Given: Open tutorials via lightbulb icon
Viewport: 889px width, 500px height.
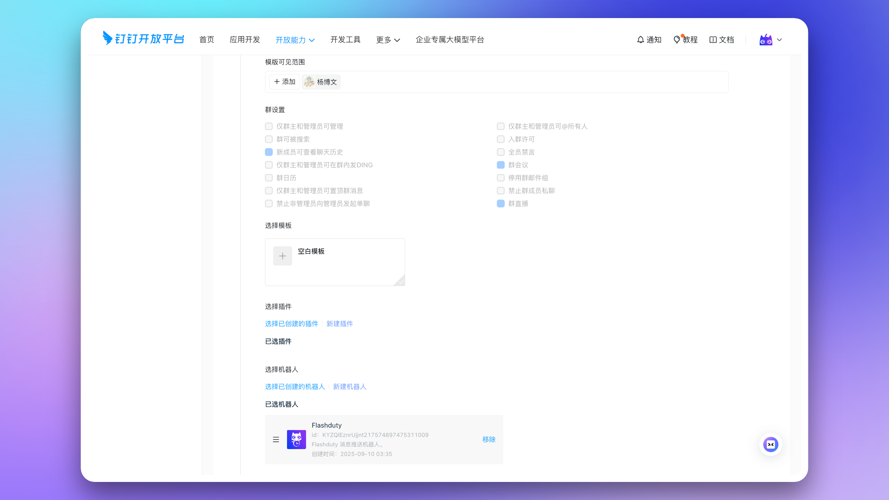Looking at the screenshot, I should pyautogui.click(x=677, y=40).
